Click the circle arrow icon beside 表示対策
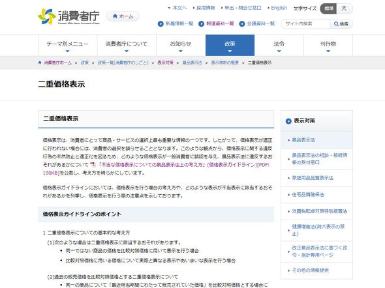This screenshot has height=288, width=385. pos(288,121)
